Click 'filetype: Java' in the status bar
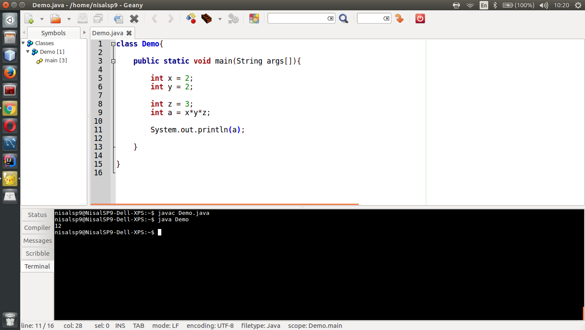 point(261,326)
